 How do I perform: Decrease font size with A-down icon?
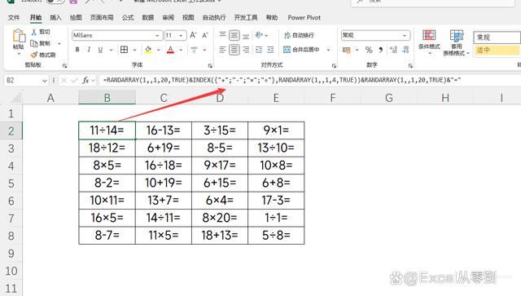tap(205, 35)
